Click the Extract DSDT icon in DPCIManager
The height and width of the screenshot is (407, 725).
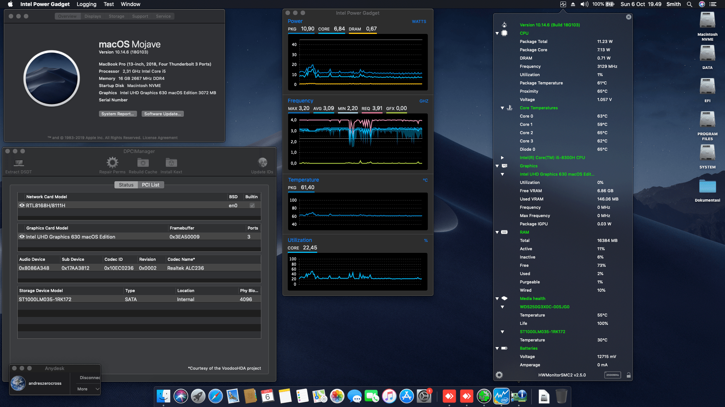(x=18, y=163)
